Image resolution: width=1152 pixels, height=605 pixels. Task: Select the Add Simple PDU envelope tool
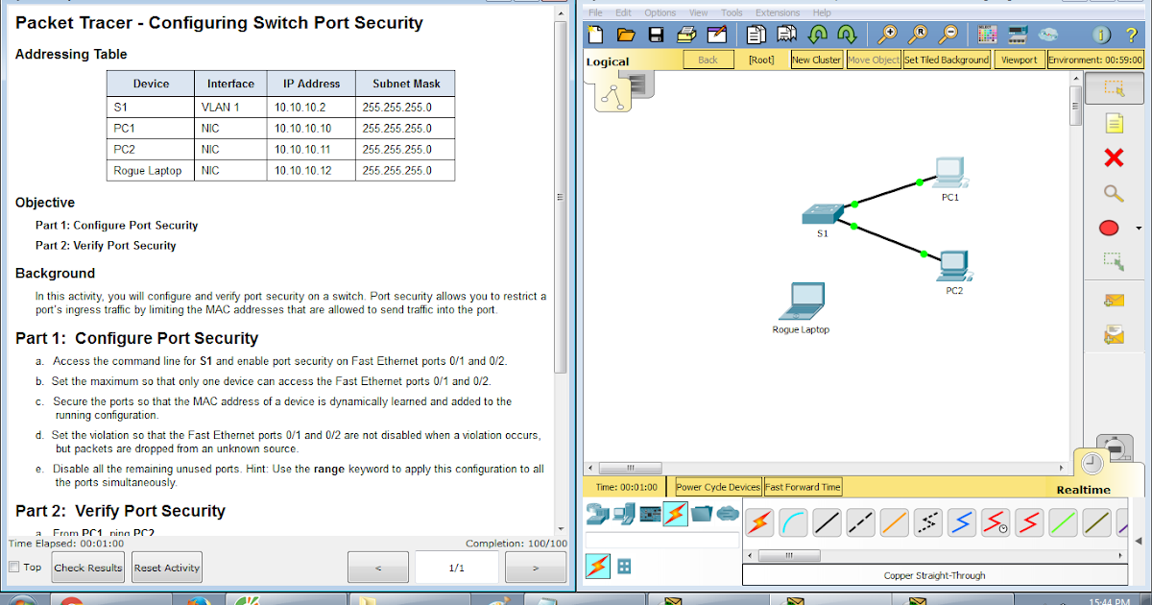pos(1114,300)
